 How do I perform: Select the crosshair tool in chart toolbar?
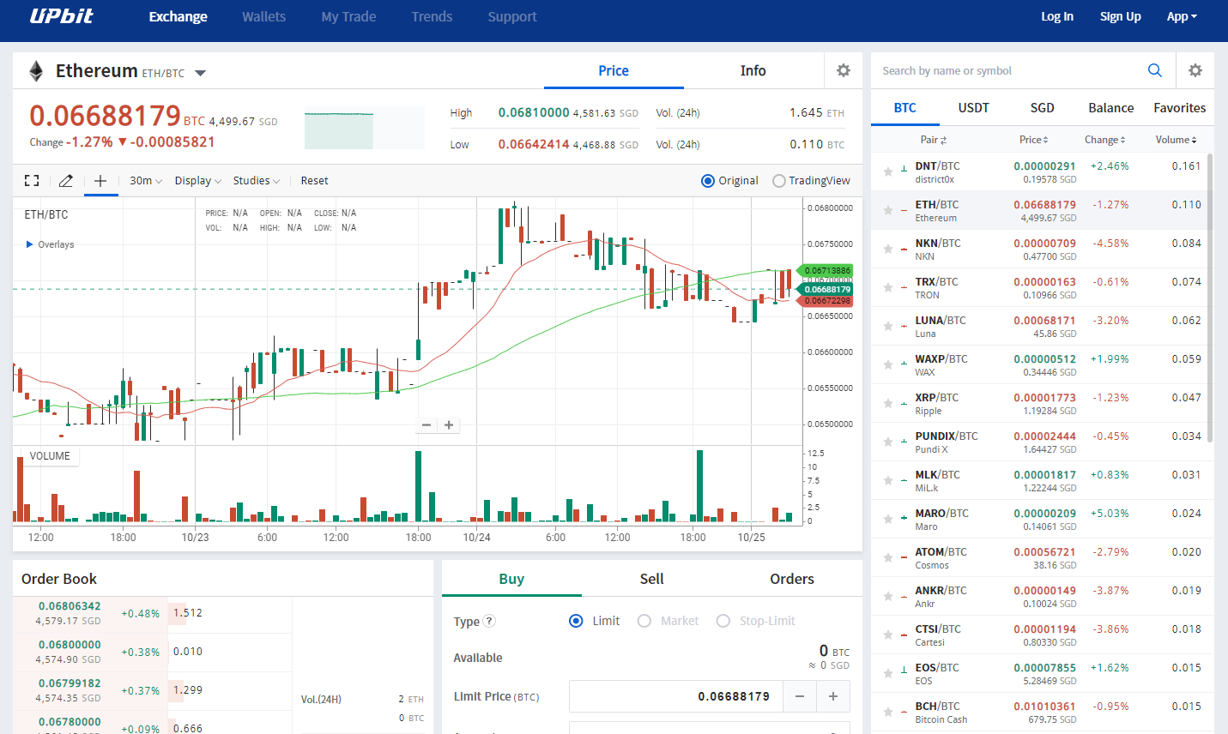(100, 180)
